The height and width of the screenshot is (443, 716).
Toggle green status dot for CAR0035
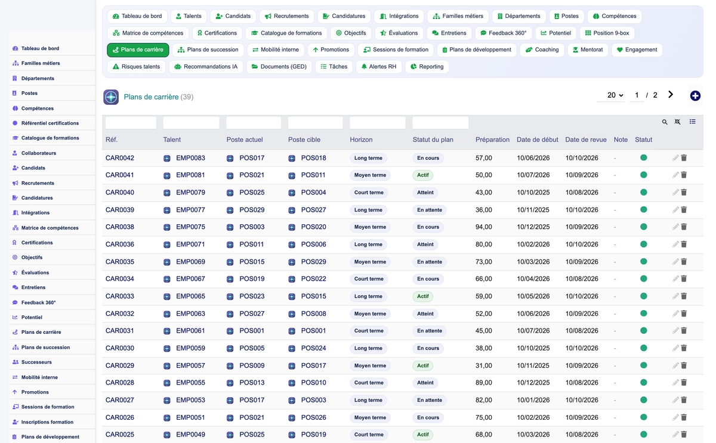point(644,262)
